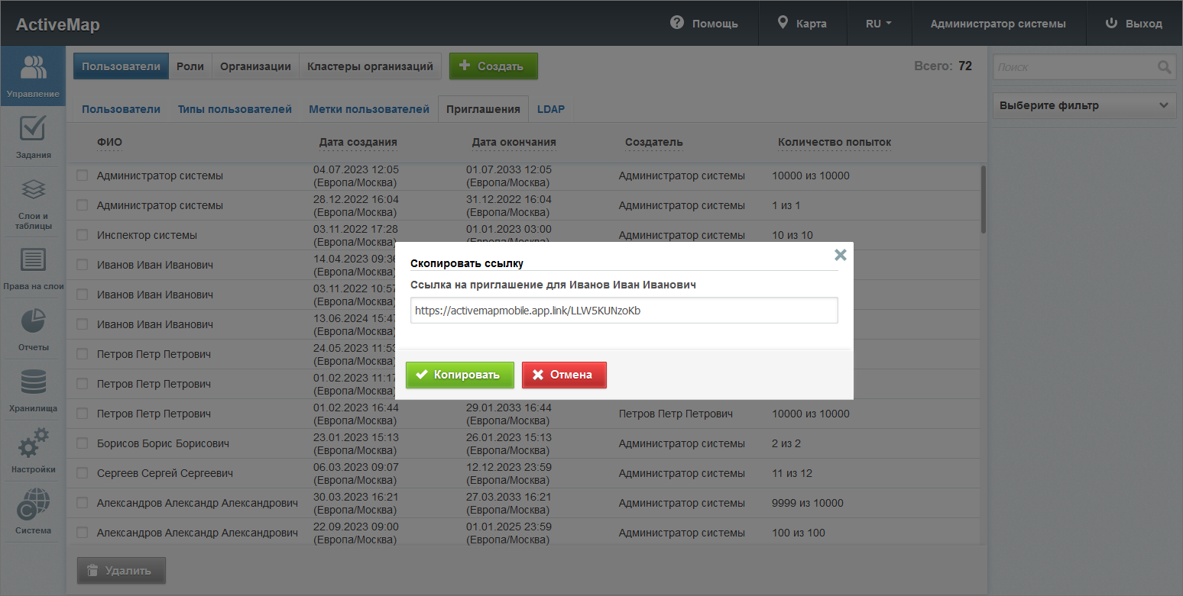
Task: Click the search magnifier icon
Action: (1164, 67)
